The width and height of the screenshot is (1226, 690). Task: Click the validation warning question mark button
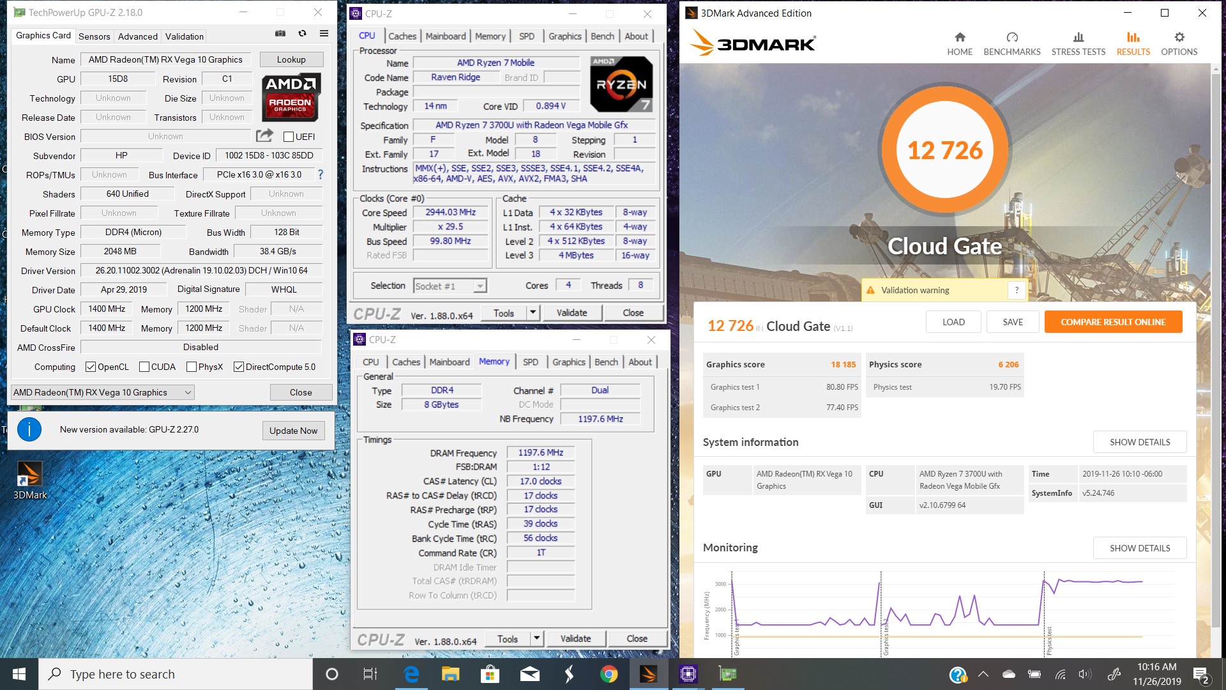[1017, 290]
